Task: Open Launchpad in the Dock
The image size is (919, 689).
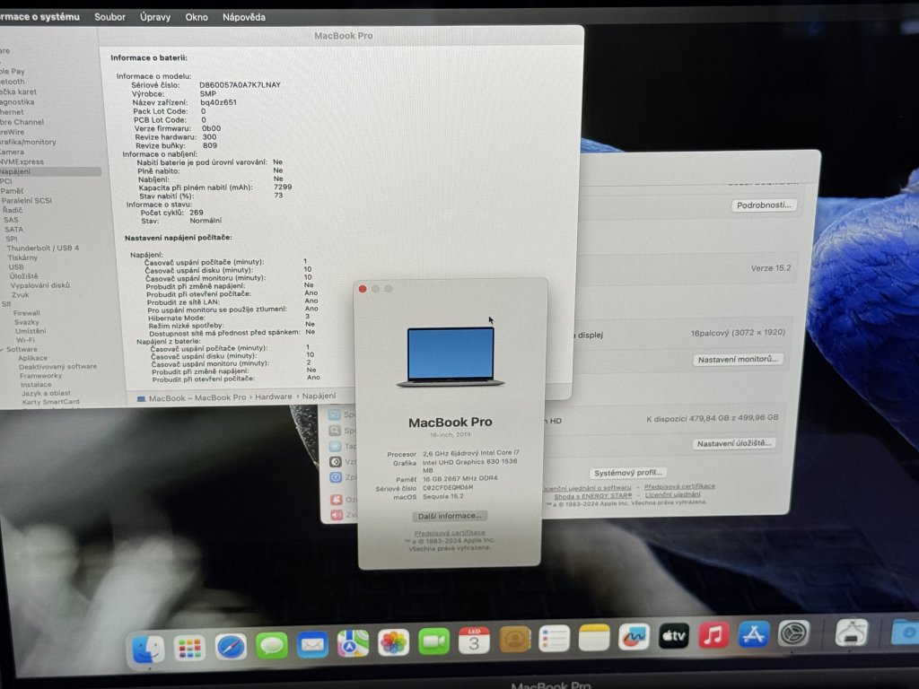Action: tap(189, 648)
